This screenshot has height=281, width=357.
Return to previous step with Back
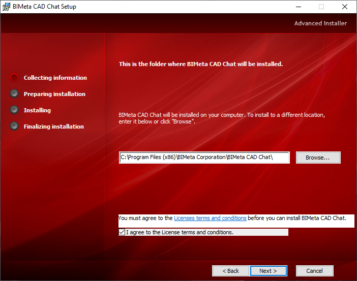231,271
